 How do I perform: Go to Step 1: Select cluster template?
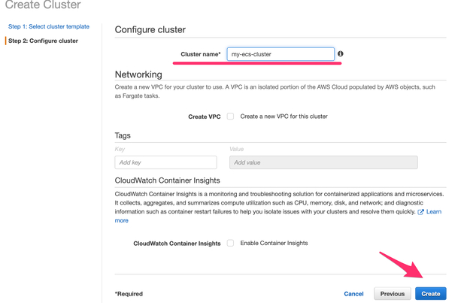(49, 26)
